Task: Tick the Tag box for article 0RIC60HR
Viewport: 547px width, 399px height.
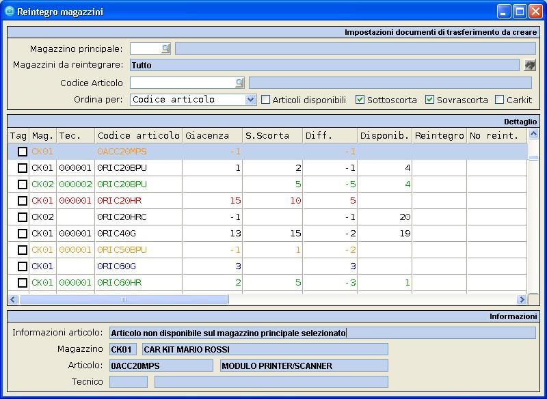Action: tap(23, 283)
